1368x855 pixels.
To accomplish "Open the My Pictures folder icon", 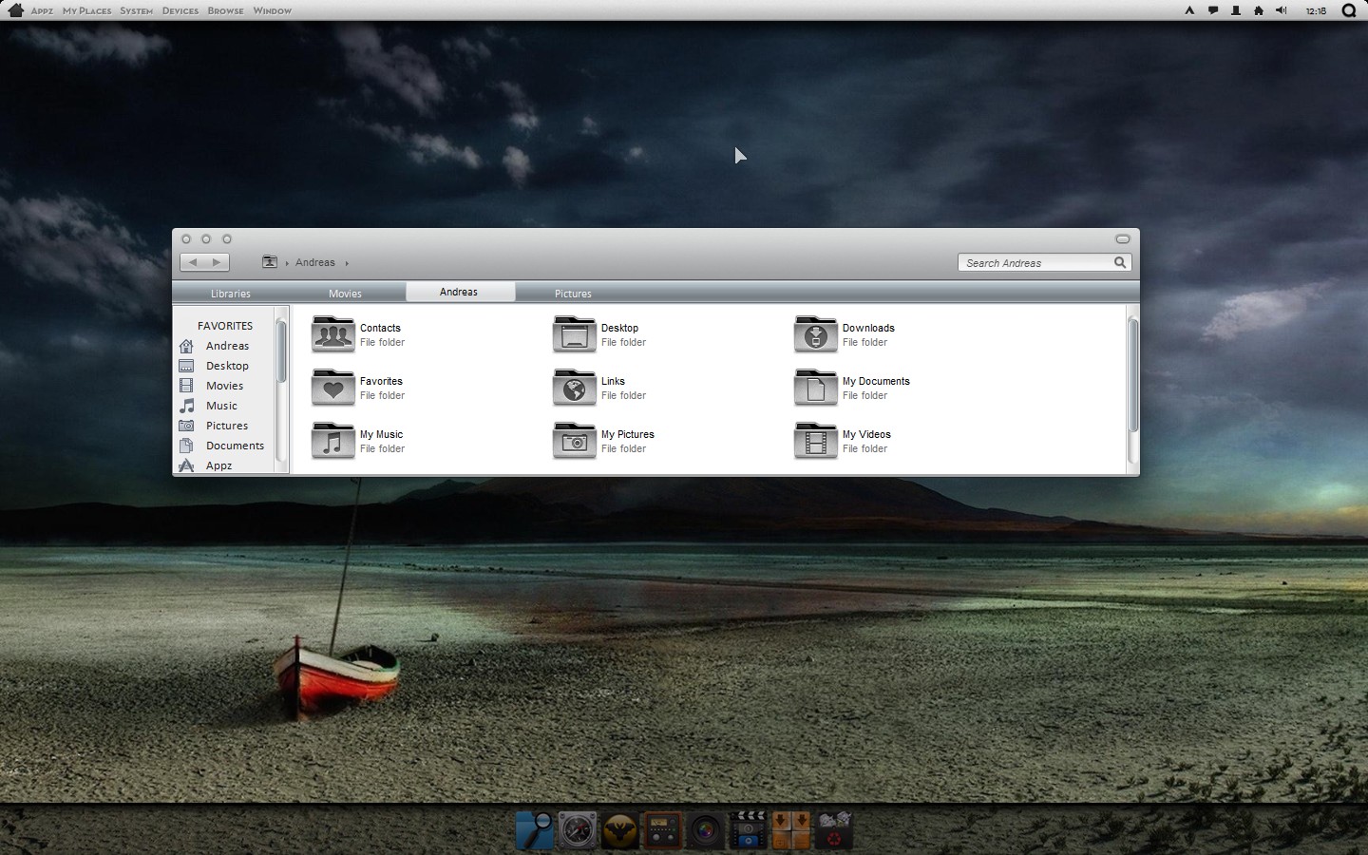I will point(574,441).
